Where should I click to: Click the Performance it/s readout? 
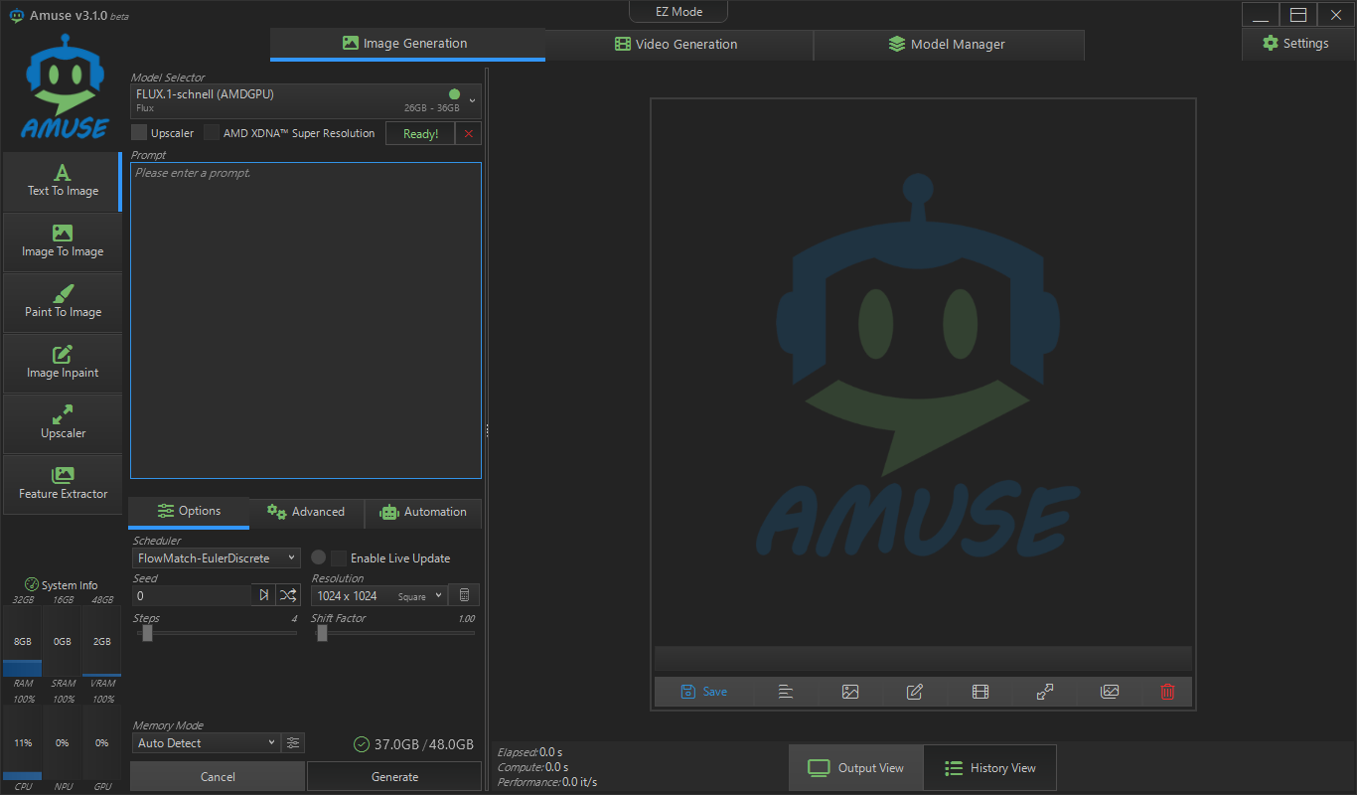[547, 782]
